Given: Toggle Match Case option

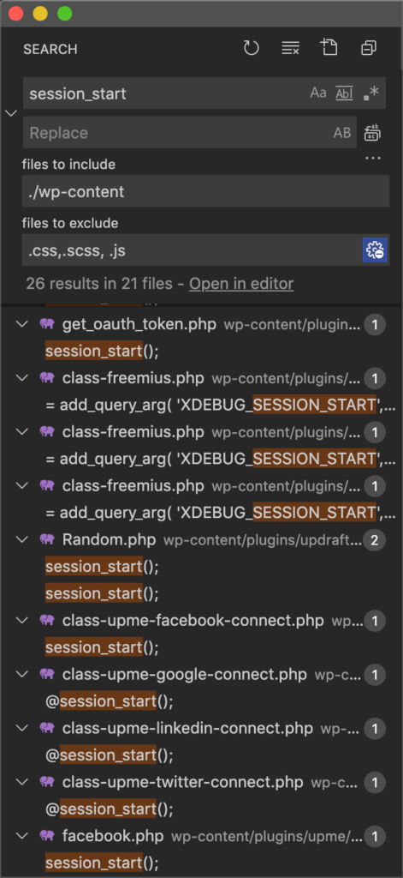Looking at the screenshot, I should 318,93.
